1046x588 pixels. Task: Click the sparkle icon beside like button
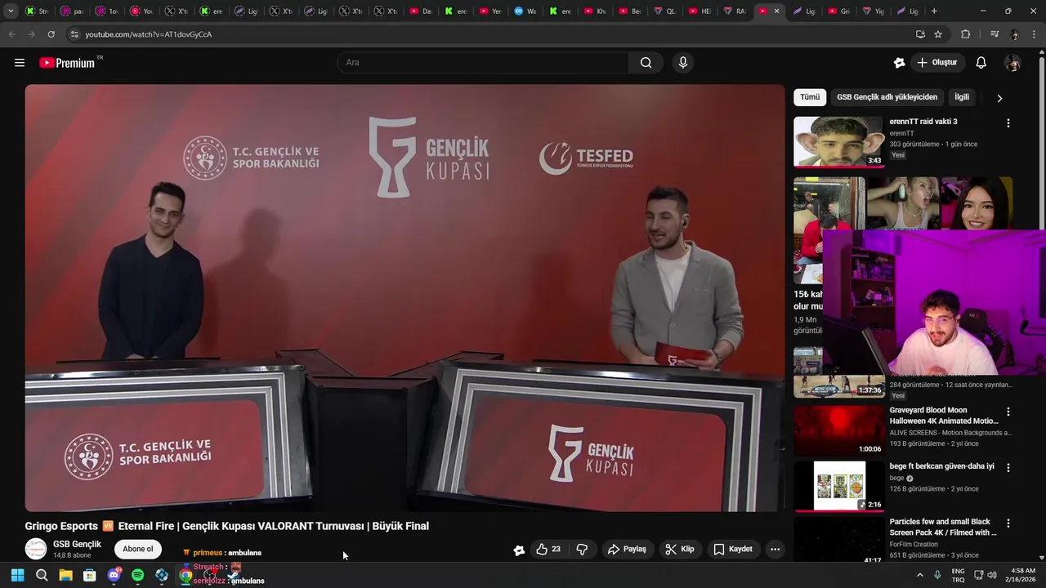pyautogui.click(x=519, y=550)
